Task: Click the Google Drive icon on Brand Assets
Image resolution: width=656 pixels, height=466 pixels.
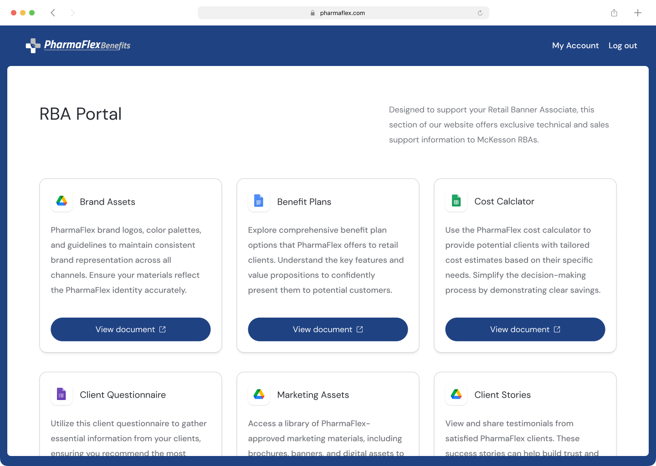Action: 62,201
